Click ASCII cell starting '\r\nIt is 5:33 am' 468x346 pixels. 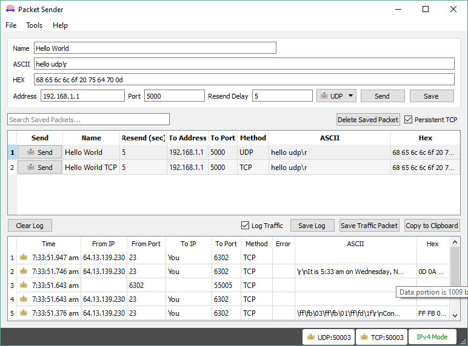pos(355,271)
